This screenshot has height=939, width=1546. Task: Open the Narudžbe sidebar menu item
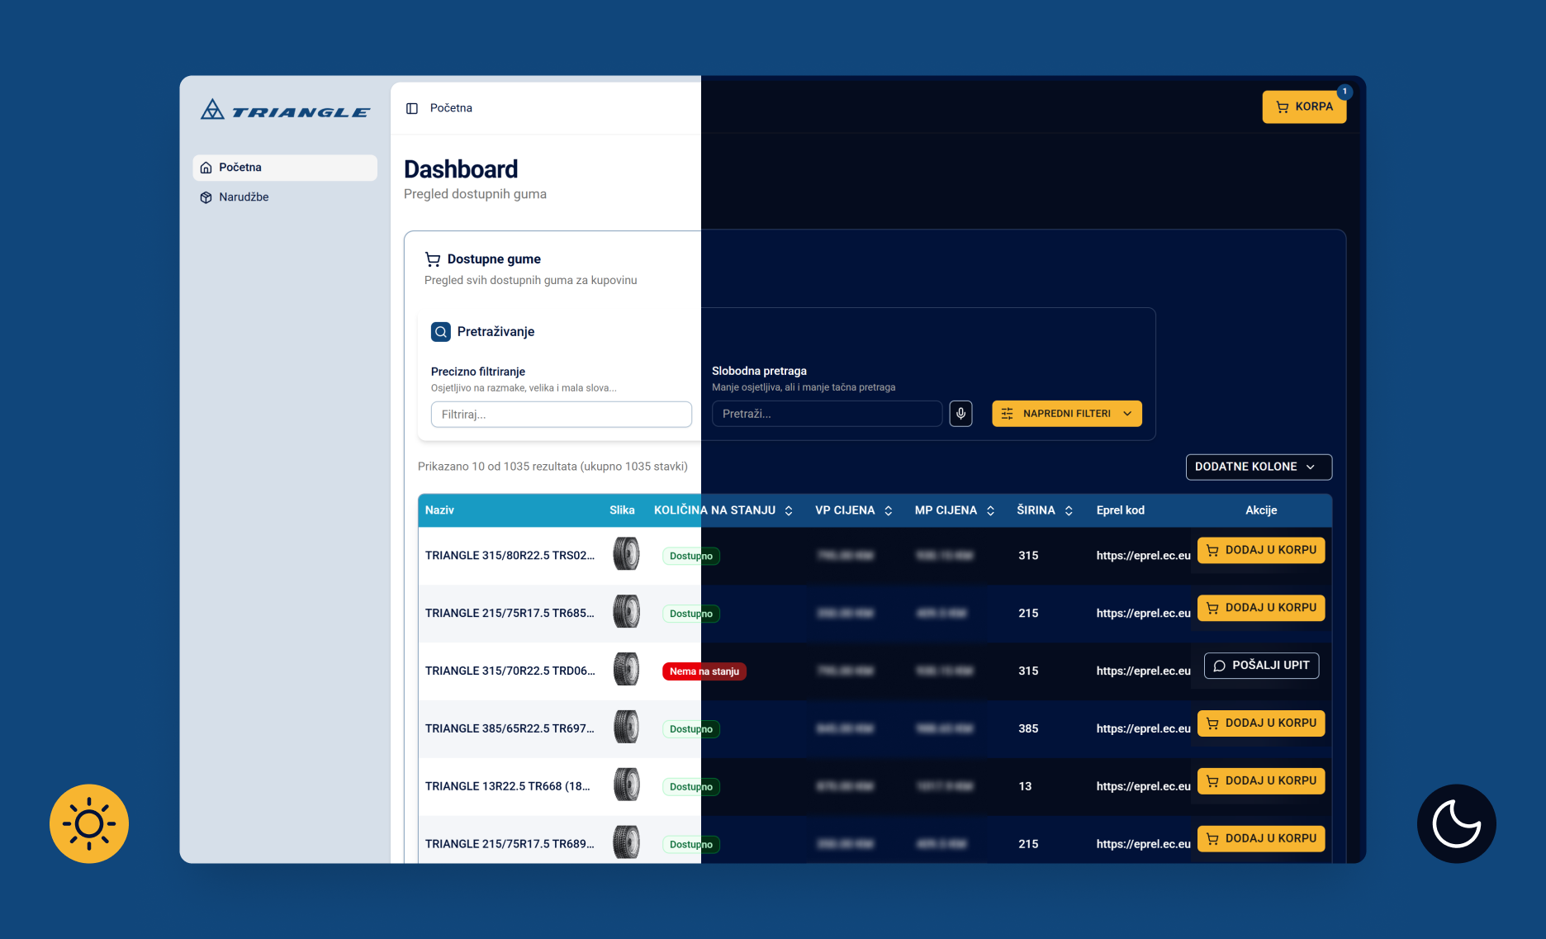pyautogui.click(x=285, y=197)
